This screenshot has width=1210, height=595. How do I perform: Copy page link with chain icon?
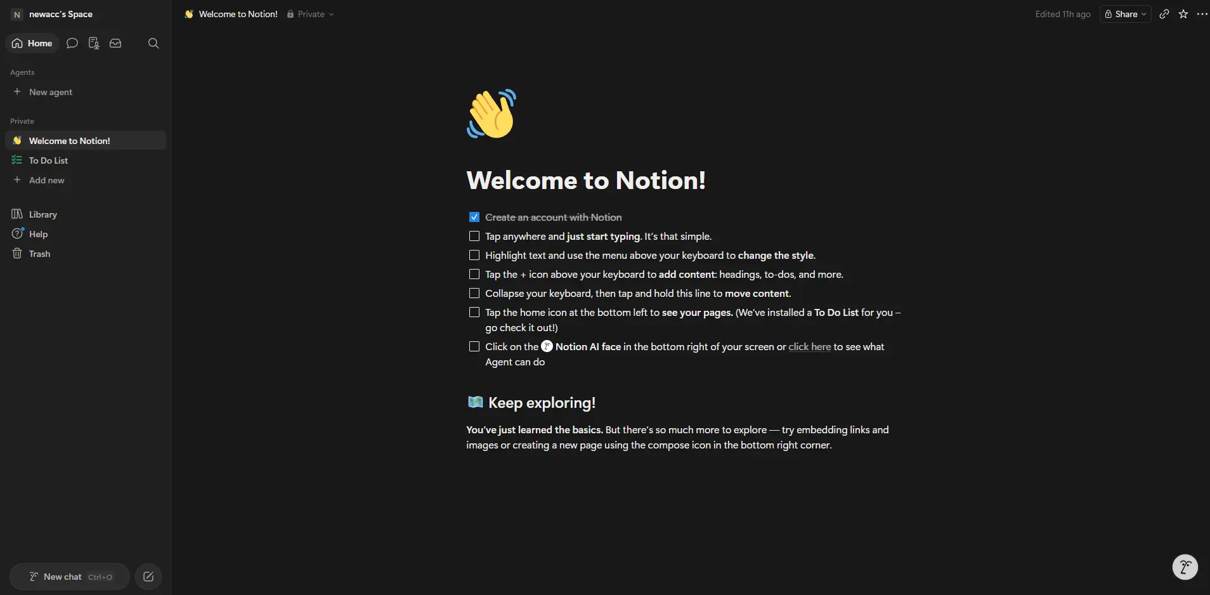tap(1164, 14)
